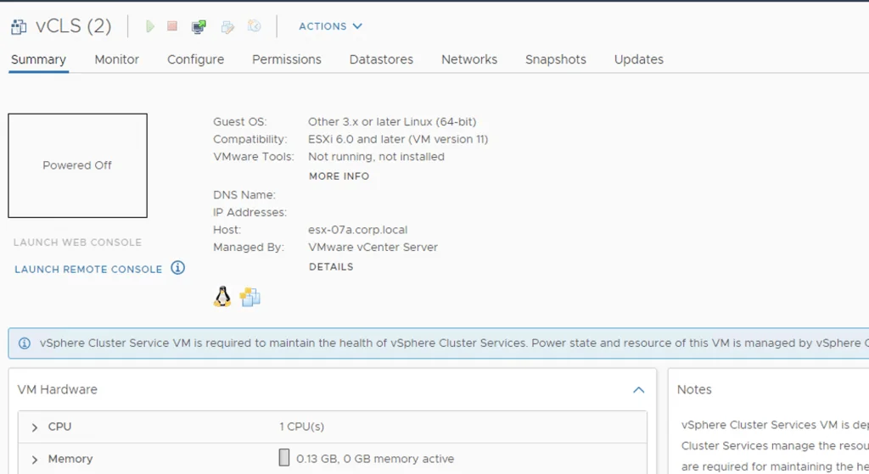This screenshot has width=869, height=474.
Task: Click the memory usage bar icon
Action: pyautogui.click(x=283, y=457)
